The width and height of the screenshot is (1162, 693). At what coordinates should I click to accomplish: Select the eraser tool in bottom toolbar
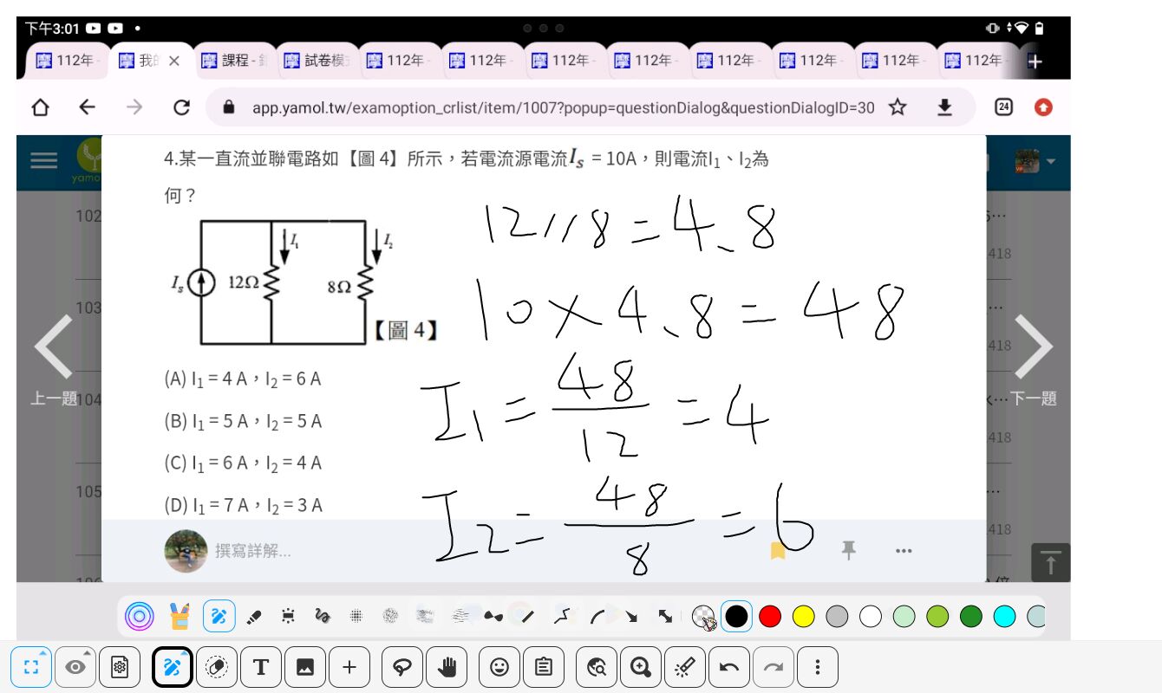(x=217, y=667)
